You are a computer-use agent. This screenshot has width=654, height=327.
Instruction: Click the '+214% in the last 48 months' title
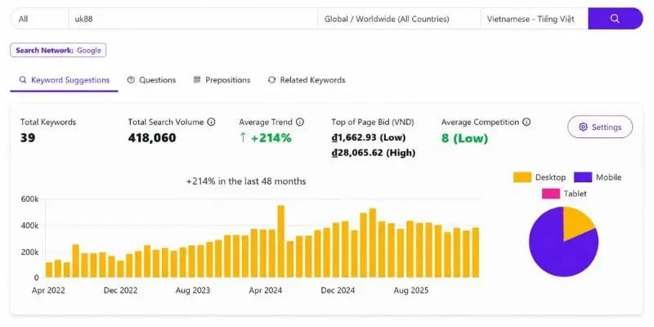click(246, 181)
